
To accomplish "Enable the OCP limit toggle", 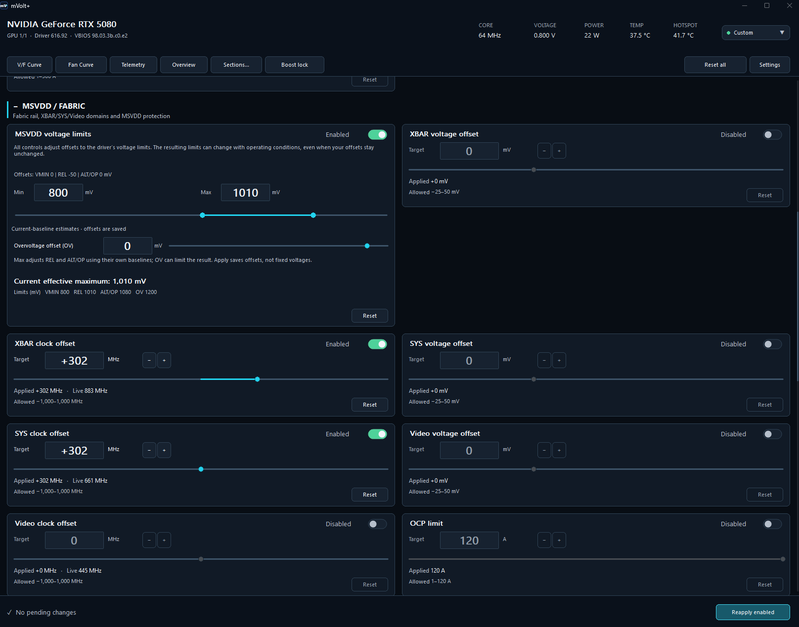I will pyautogui.click(x=773, y=524).
